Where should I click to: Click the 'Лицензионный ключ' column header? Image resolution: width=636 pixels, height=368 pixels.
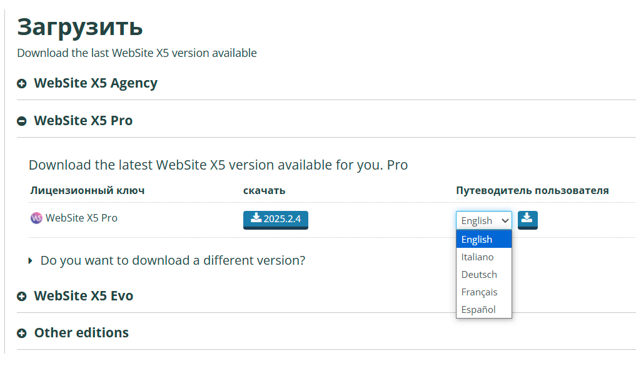(87, 190)
